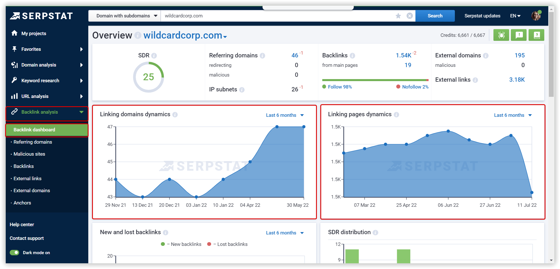
Task: Open the Domain with subdomains dropdown
Action: click(x=125, y=16)
